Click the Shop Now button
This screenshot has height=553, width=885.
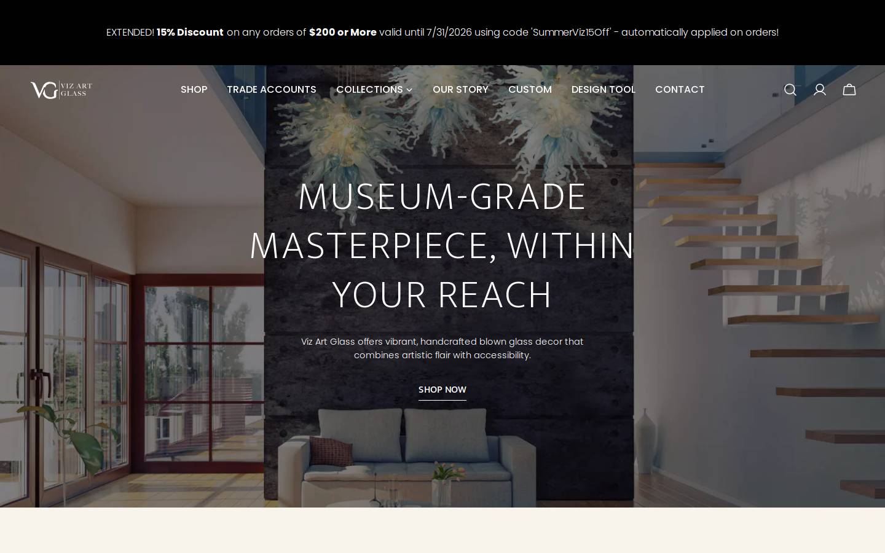(x=442, y=390)
